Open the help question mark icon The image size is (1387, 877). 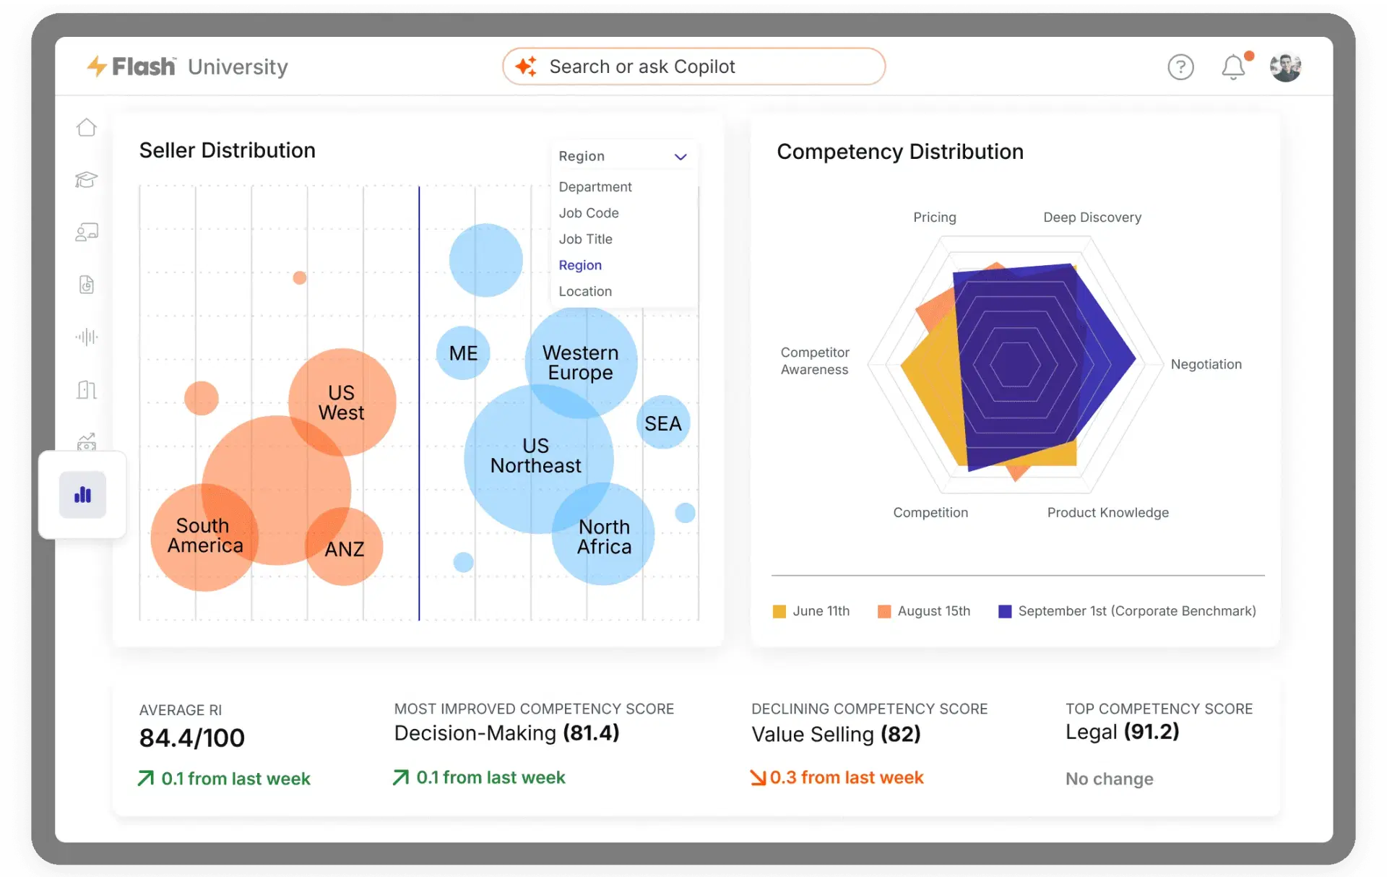click(1181, 67)
